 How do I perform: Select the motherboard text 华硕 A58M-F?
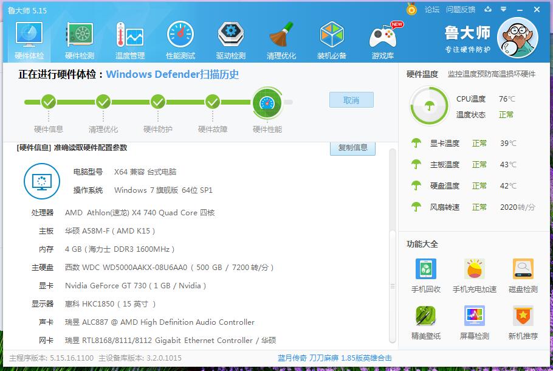pyautogui.click(x=110, y=231)
